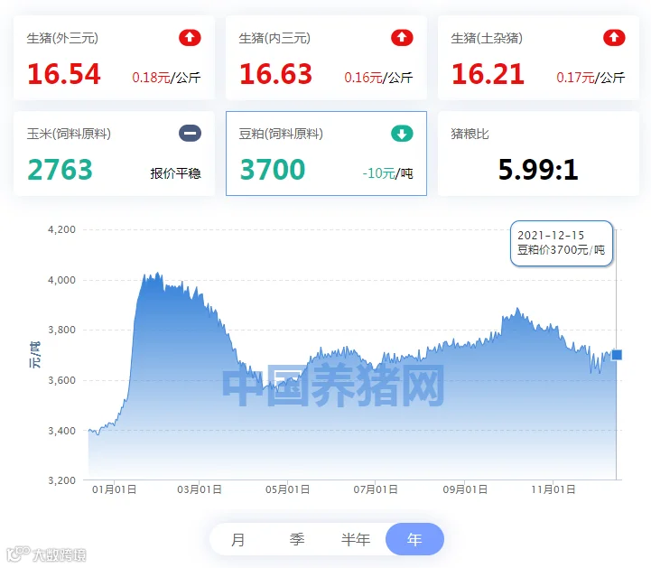Click the red up arrow on 生猪(土杂猪) card
The width and height of the screenshot is (651, 568).
[x=614, y=38]
